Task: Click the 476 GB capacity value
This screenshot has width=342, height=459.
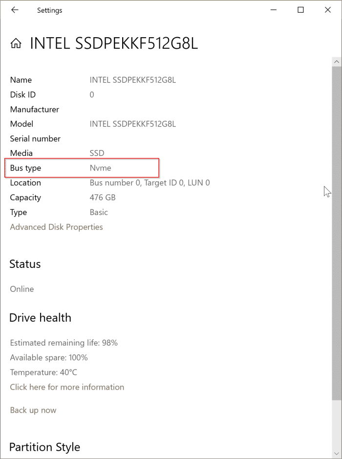Action: (x=103, y=197)
